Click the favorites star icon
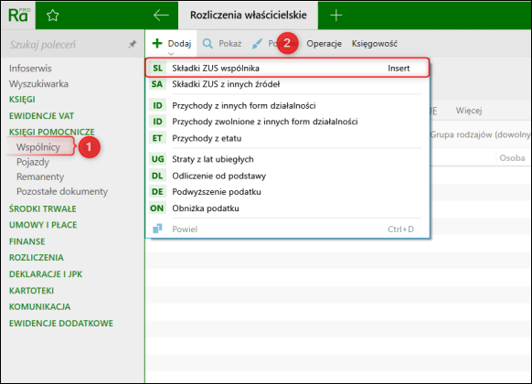Screen dimensions: 532x384 coord(53,16)
